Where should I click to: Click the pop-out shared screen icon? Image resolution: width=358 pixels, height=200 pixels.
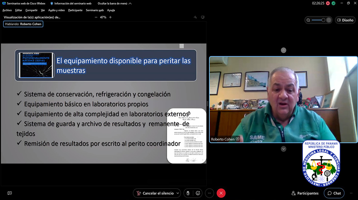pyautogui.click(x=203, y=17)
